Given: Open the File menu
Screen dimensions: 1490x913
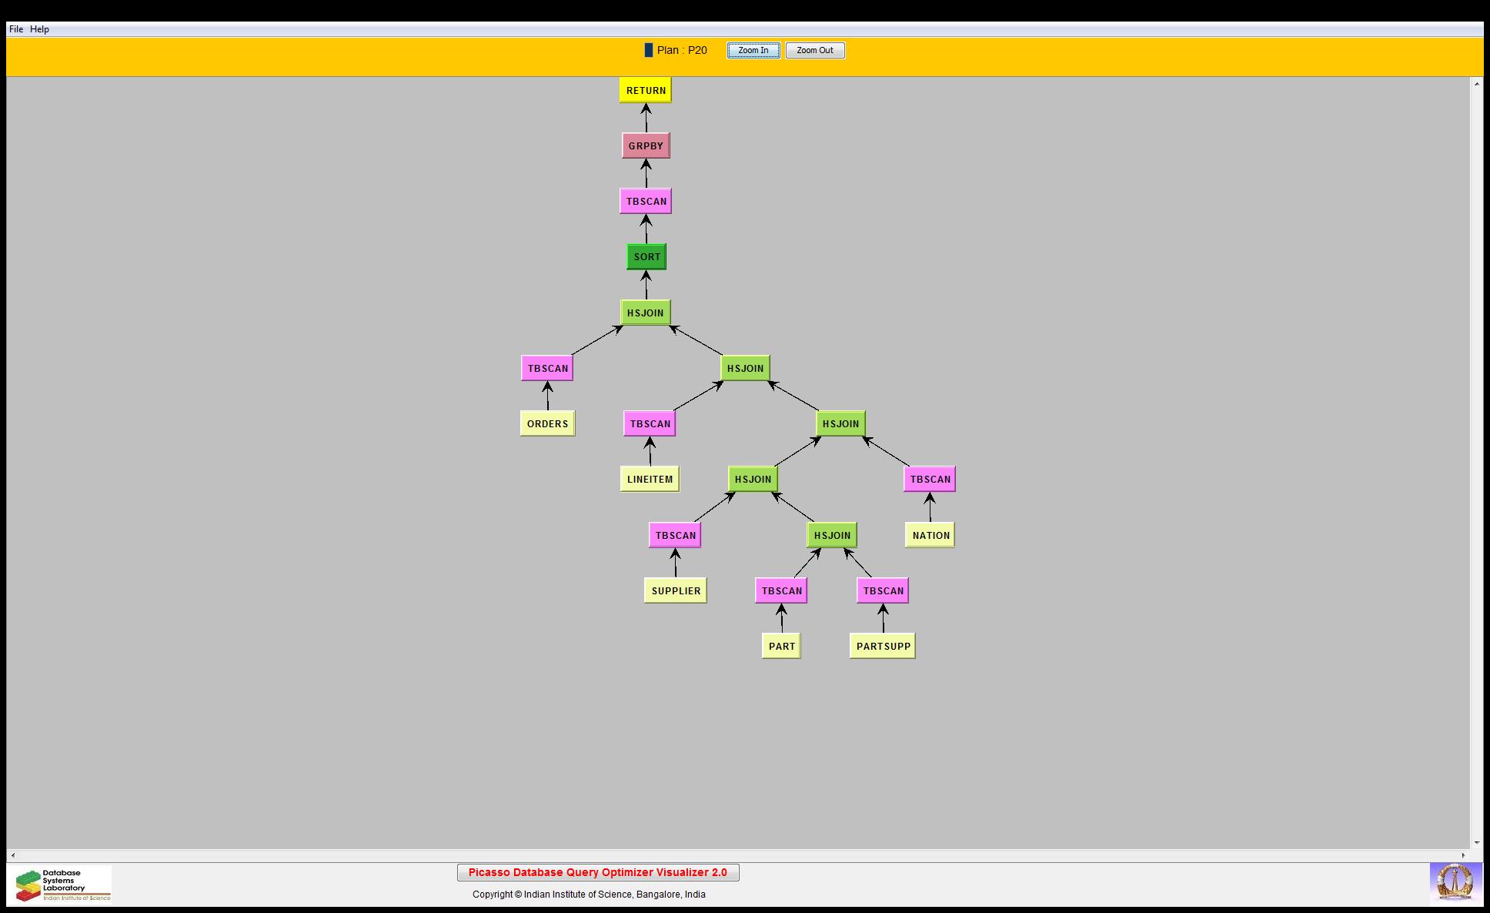Looking at the screenshot, I should pos(16,29).
